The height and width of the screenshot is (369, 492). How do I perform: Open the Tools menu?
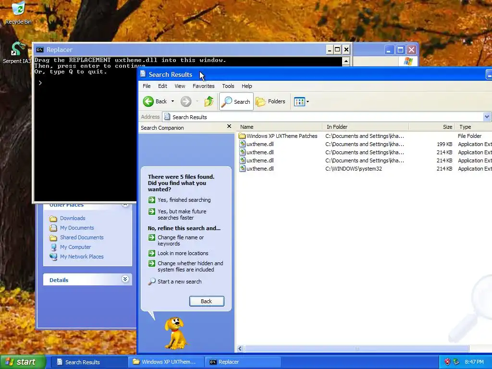[228, 86]
